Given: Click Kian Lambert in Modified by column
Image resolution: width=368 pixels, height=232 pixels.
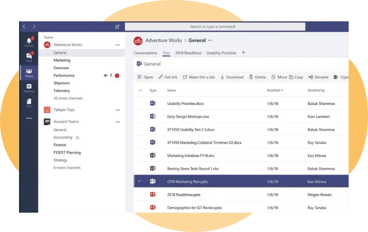Looking at the screenshot, I should pyautogui.click(x=318, y=116).
